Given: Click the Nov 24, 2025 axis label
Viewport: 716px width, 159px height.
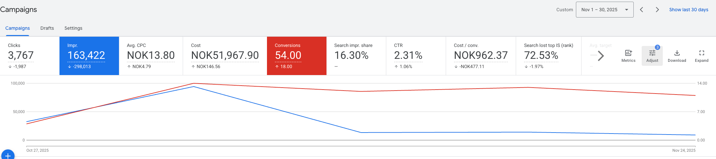Looking at the screenshot, I should [684, 150].
